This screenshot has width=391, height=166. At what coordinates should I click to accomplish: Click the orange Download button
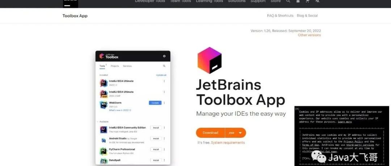[210, 133]
